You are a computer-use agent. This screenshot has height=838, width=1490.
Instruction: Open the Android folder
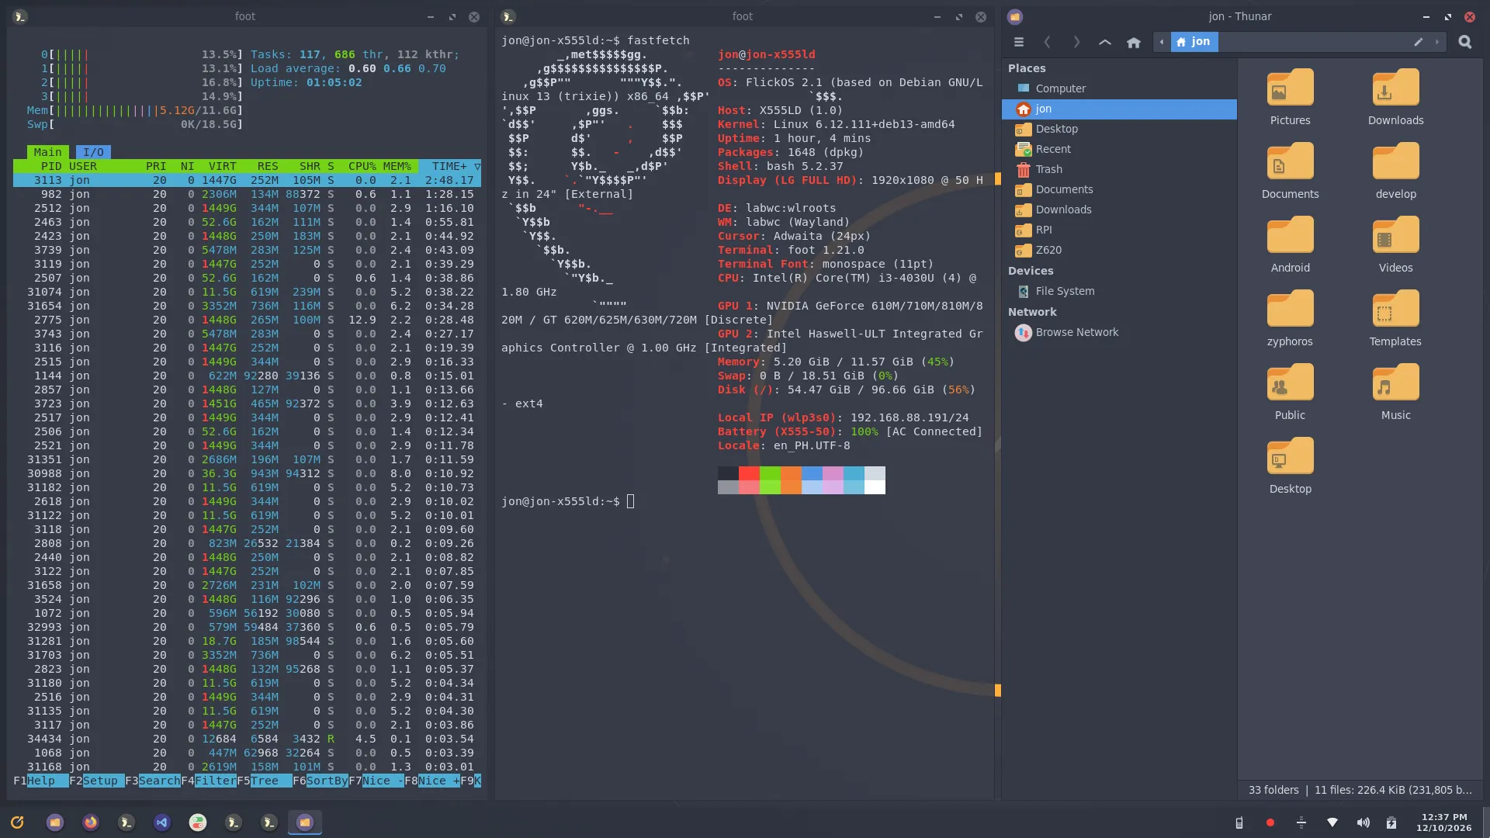1290,235
